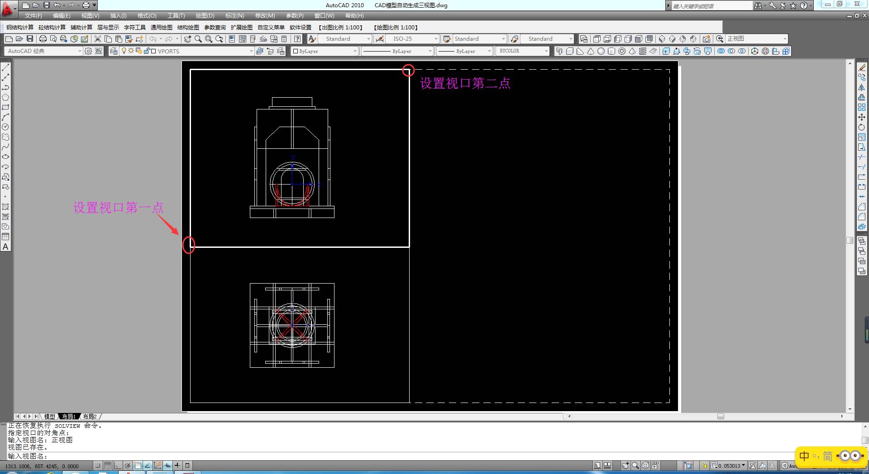Open the 正视图 view dropdown
Image resolution: width=869 pixels, height=474 pixels.
click(x=757, y=39)
